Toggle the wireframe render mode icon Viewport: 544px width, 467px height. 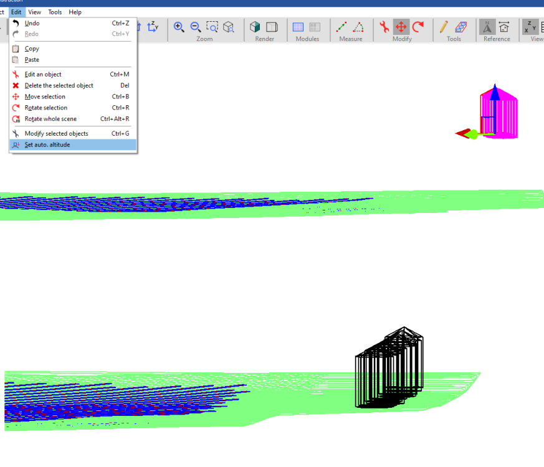coord(272,27)
